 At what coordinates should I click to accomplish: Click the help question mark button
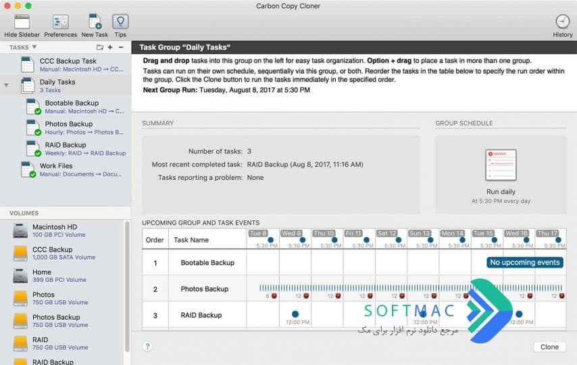coord(147,347)
